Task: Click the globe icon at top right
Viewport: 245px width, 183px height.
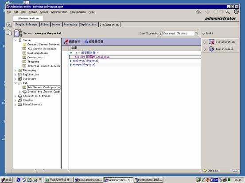Action: 236,11
